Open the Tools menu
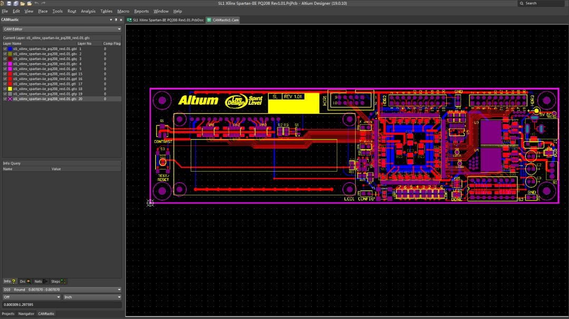The height and width of the screenshot is (319, 569). coord(57,11)
